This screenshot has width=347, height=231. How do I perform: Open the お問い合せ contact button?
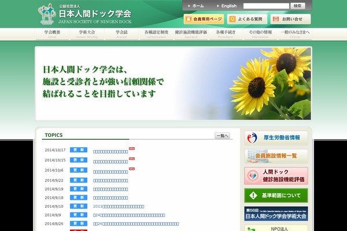point(290,19)
